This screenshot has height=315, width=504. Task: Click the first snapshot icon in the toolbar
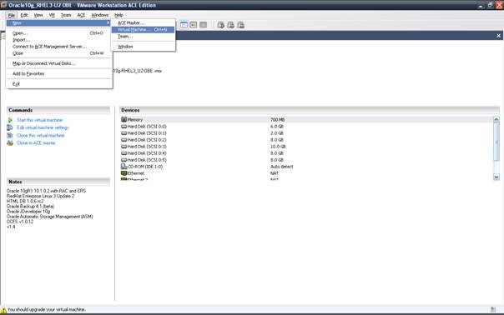pyautogui.click(x=220, y=25)
